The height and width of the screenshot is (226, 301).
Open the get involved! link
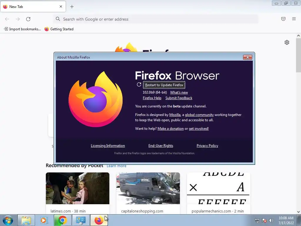click(x=199, y=129)
